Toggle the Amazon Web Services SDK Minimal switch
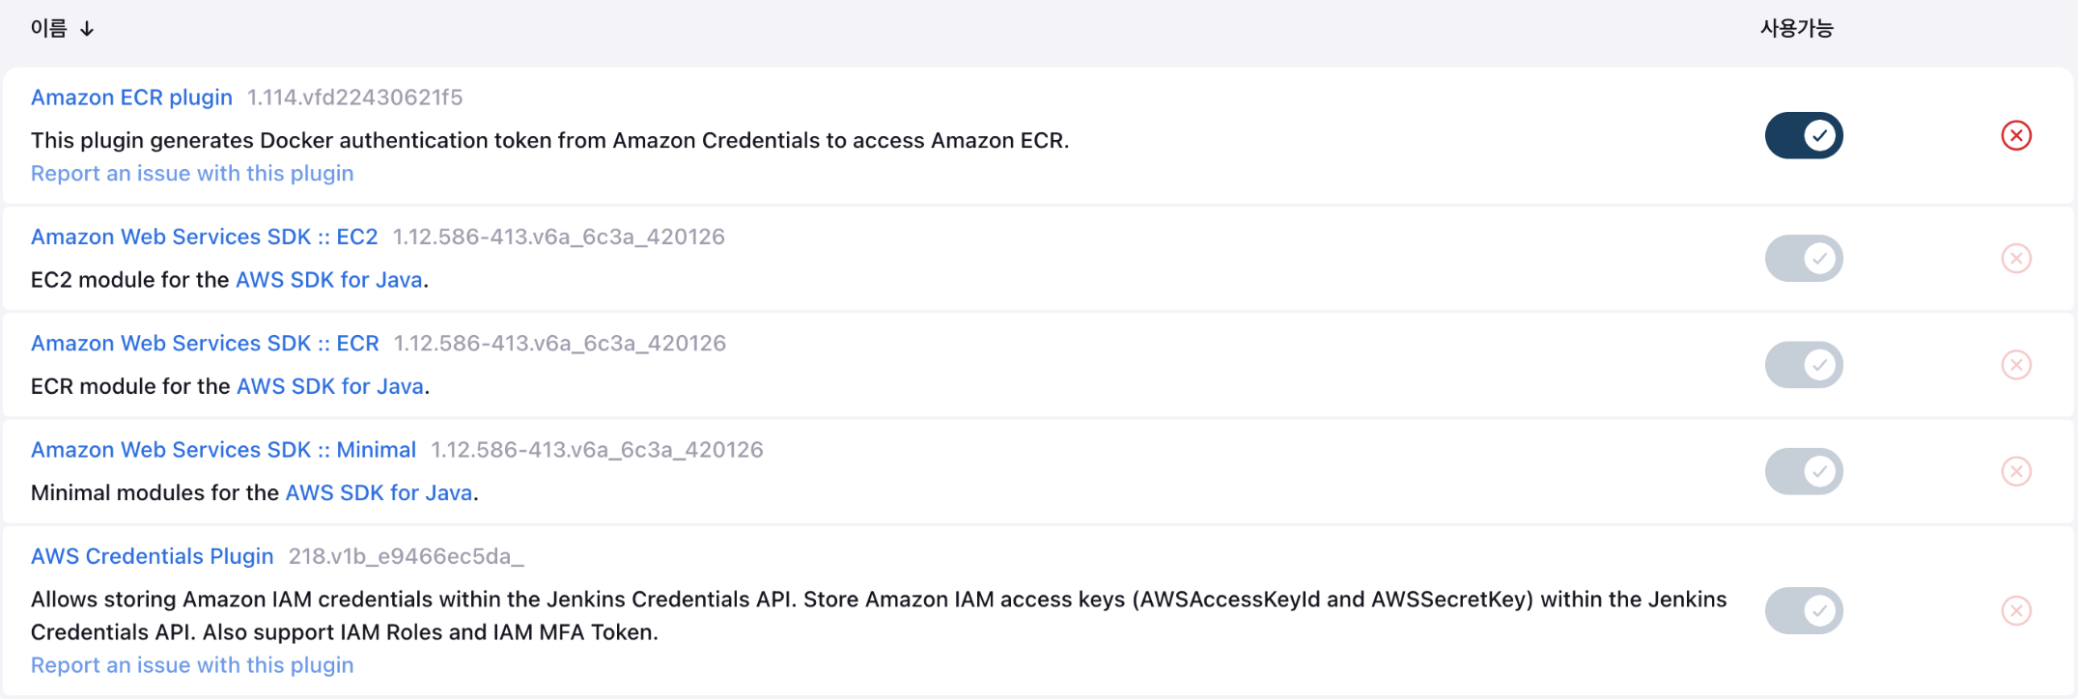 [1804, 471]
